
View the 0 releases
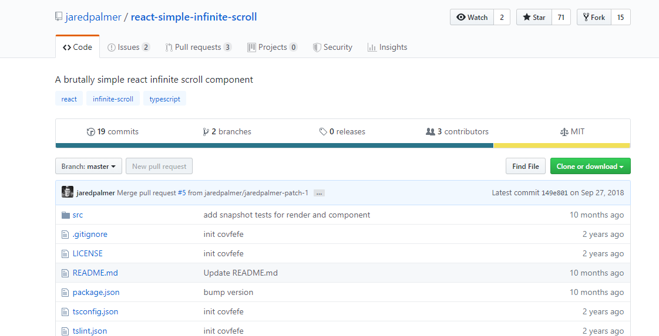[x=342, y=132]
